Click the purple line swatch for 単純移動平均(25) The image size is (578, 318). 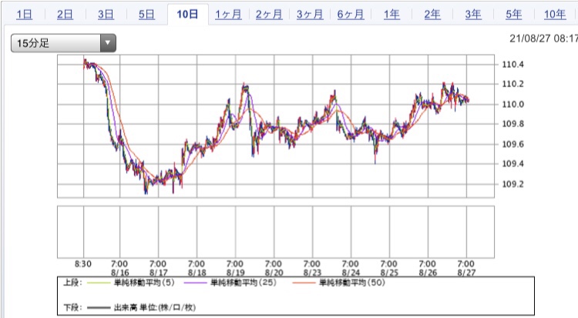point(196,283)
